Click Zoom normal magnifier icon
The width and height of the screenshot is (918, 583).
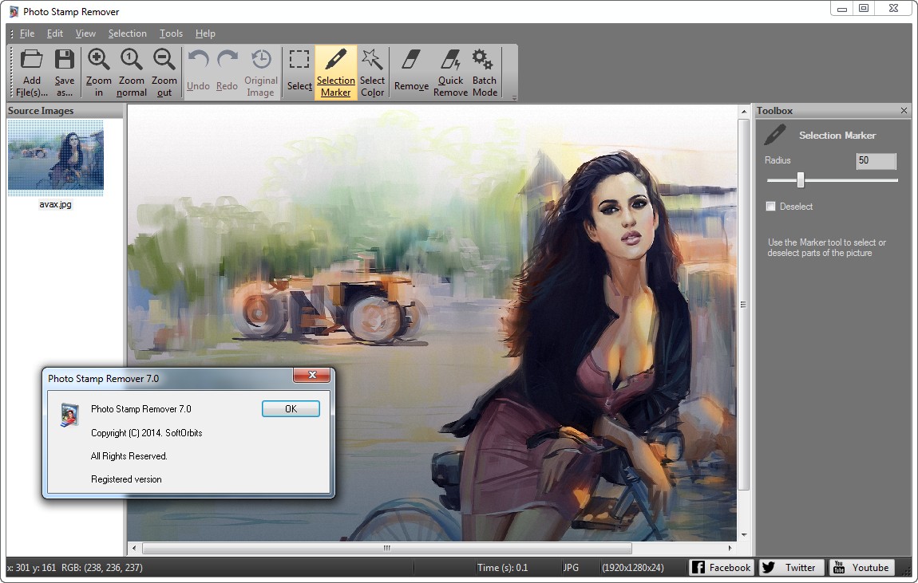(x=131, y=60)
